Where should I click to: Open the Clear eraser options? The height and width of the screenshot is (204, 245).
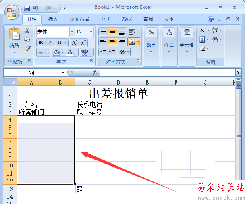point(204,48)
